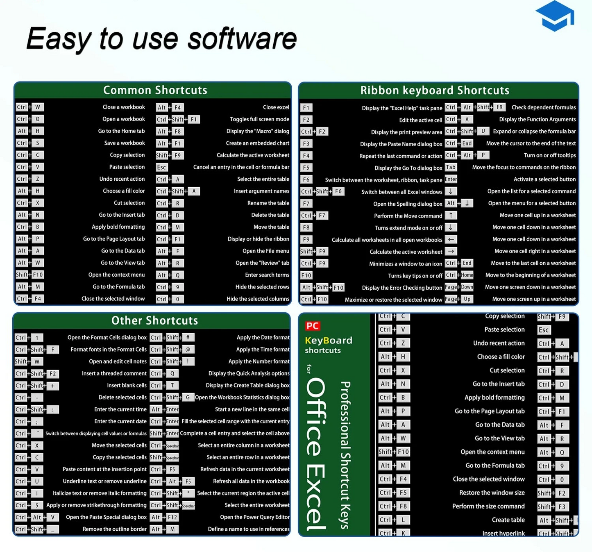Viewport: 592px width, 552px height.
Task: Click 'Delete the table' text
Action: 270,215
